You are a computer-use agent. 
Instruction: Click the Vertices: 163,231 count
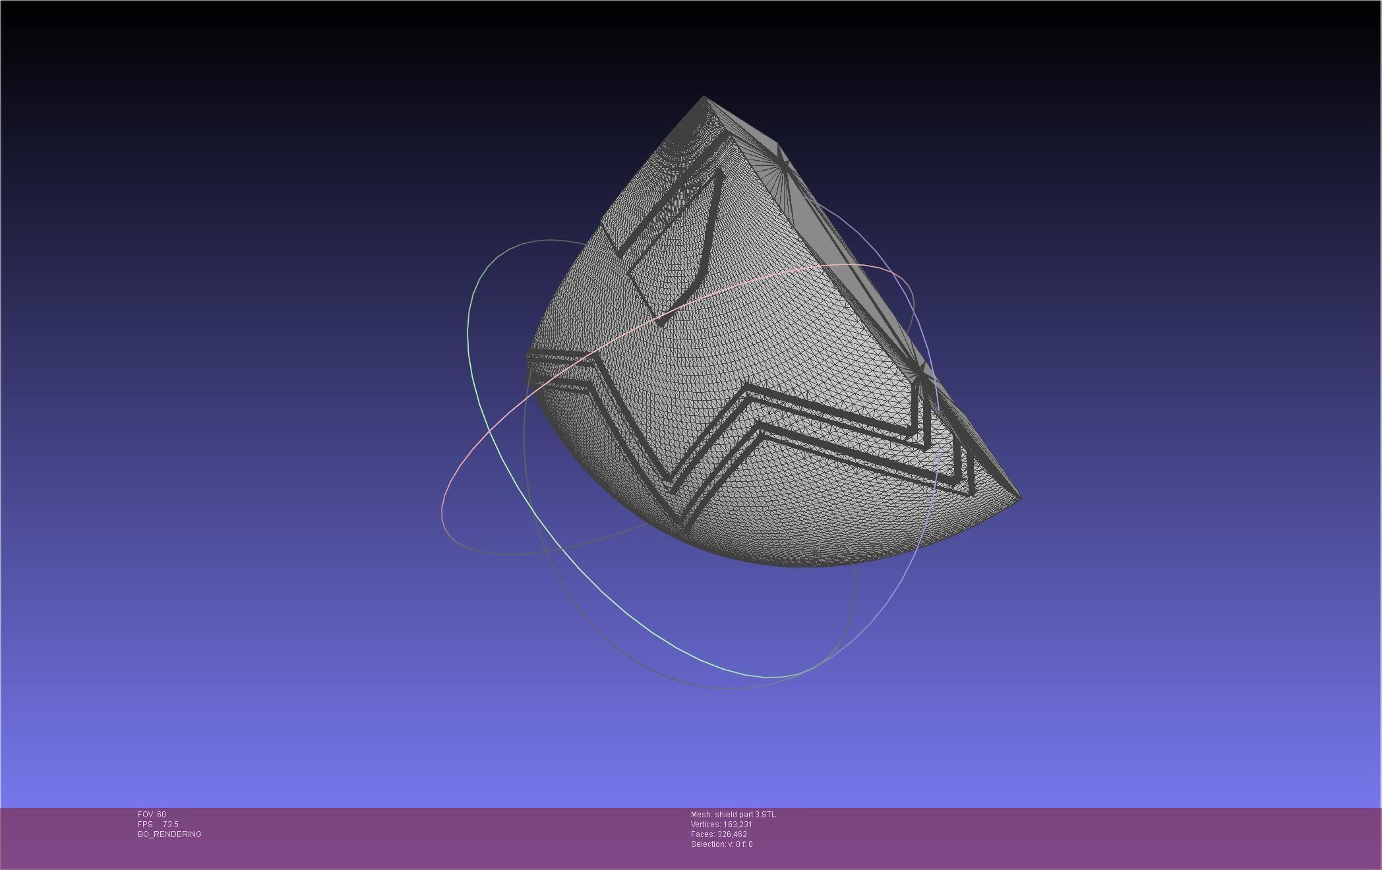point(721,825)
